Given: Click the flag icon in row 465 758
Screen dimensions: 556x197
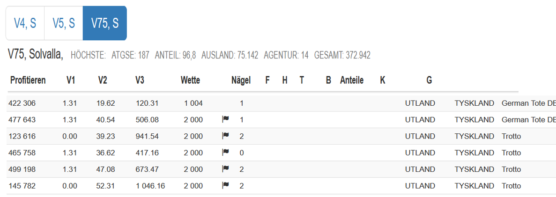Looking at the screenshot, I should (x=225, y=153).
